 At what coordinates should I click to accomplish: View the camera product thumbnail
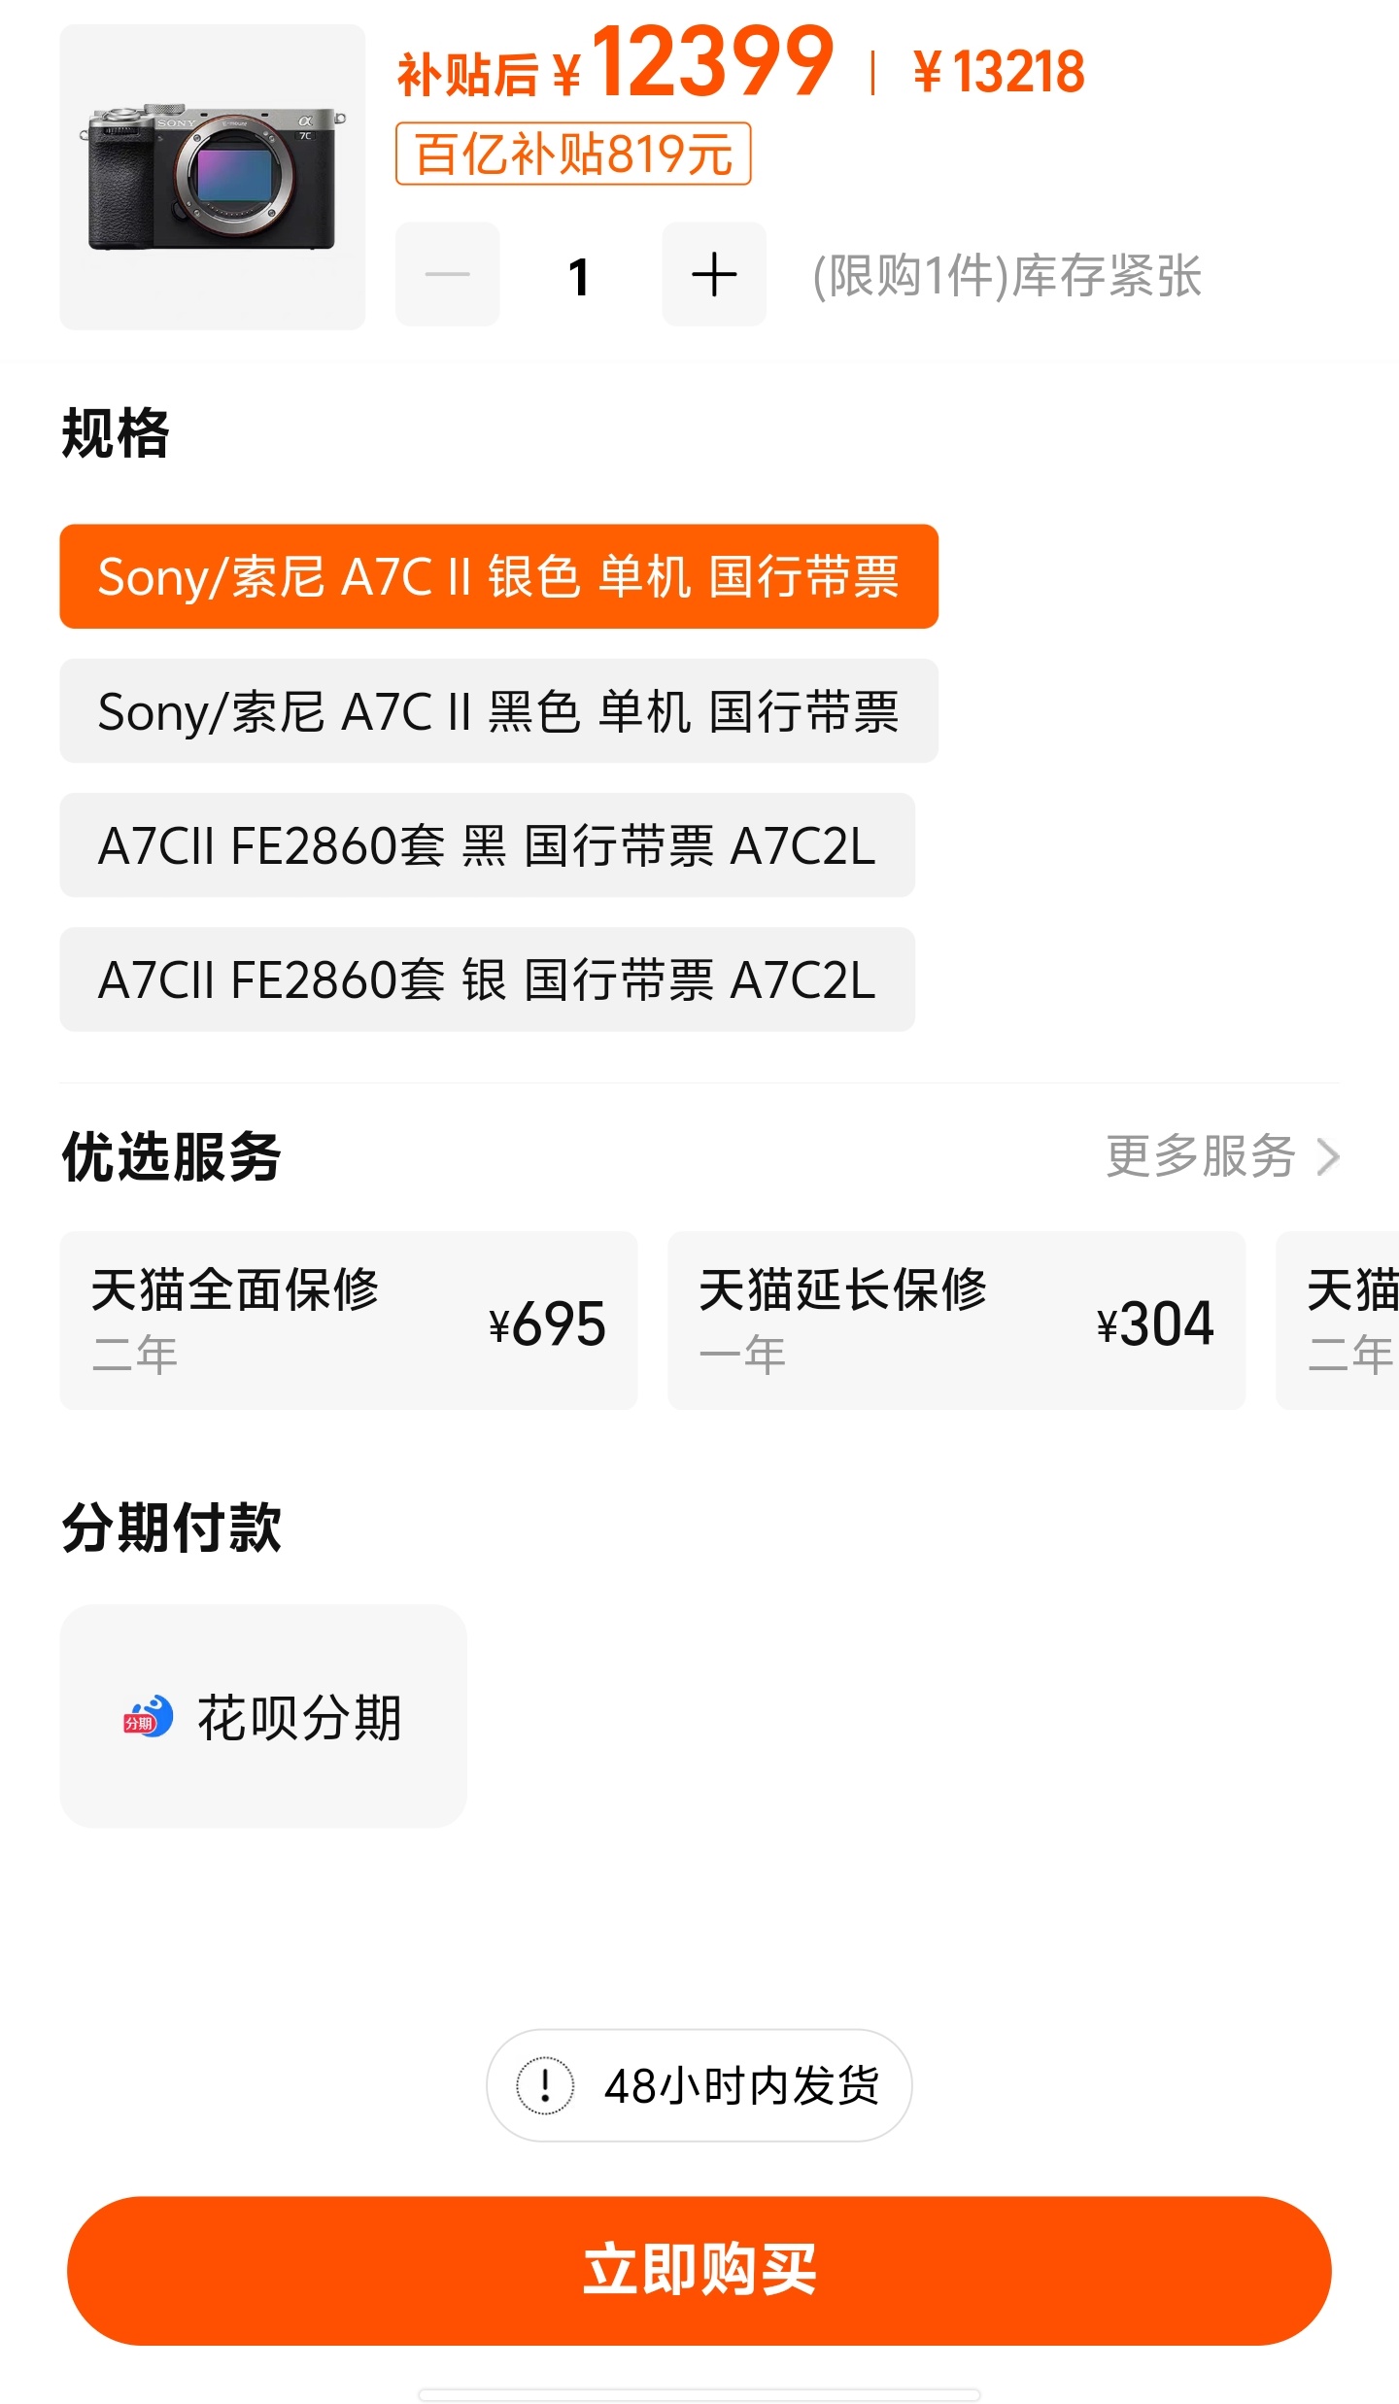pyautogui.click(x=213, y=173)
